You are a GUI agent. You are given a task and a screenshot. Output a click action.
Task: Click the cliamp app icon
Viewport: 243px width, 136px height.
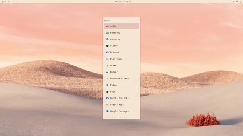coord(107,46)
